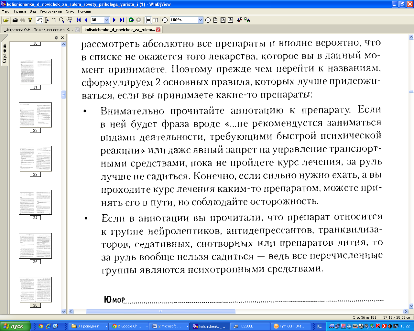This screenshot has width=414, height=331.
Task: Select the text selection cursor tool
Action: pos(47,20)
